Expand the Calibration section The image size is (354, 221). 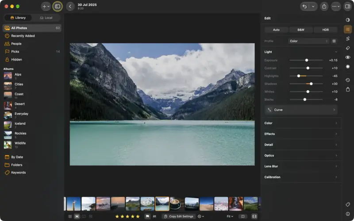point(301,177)
